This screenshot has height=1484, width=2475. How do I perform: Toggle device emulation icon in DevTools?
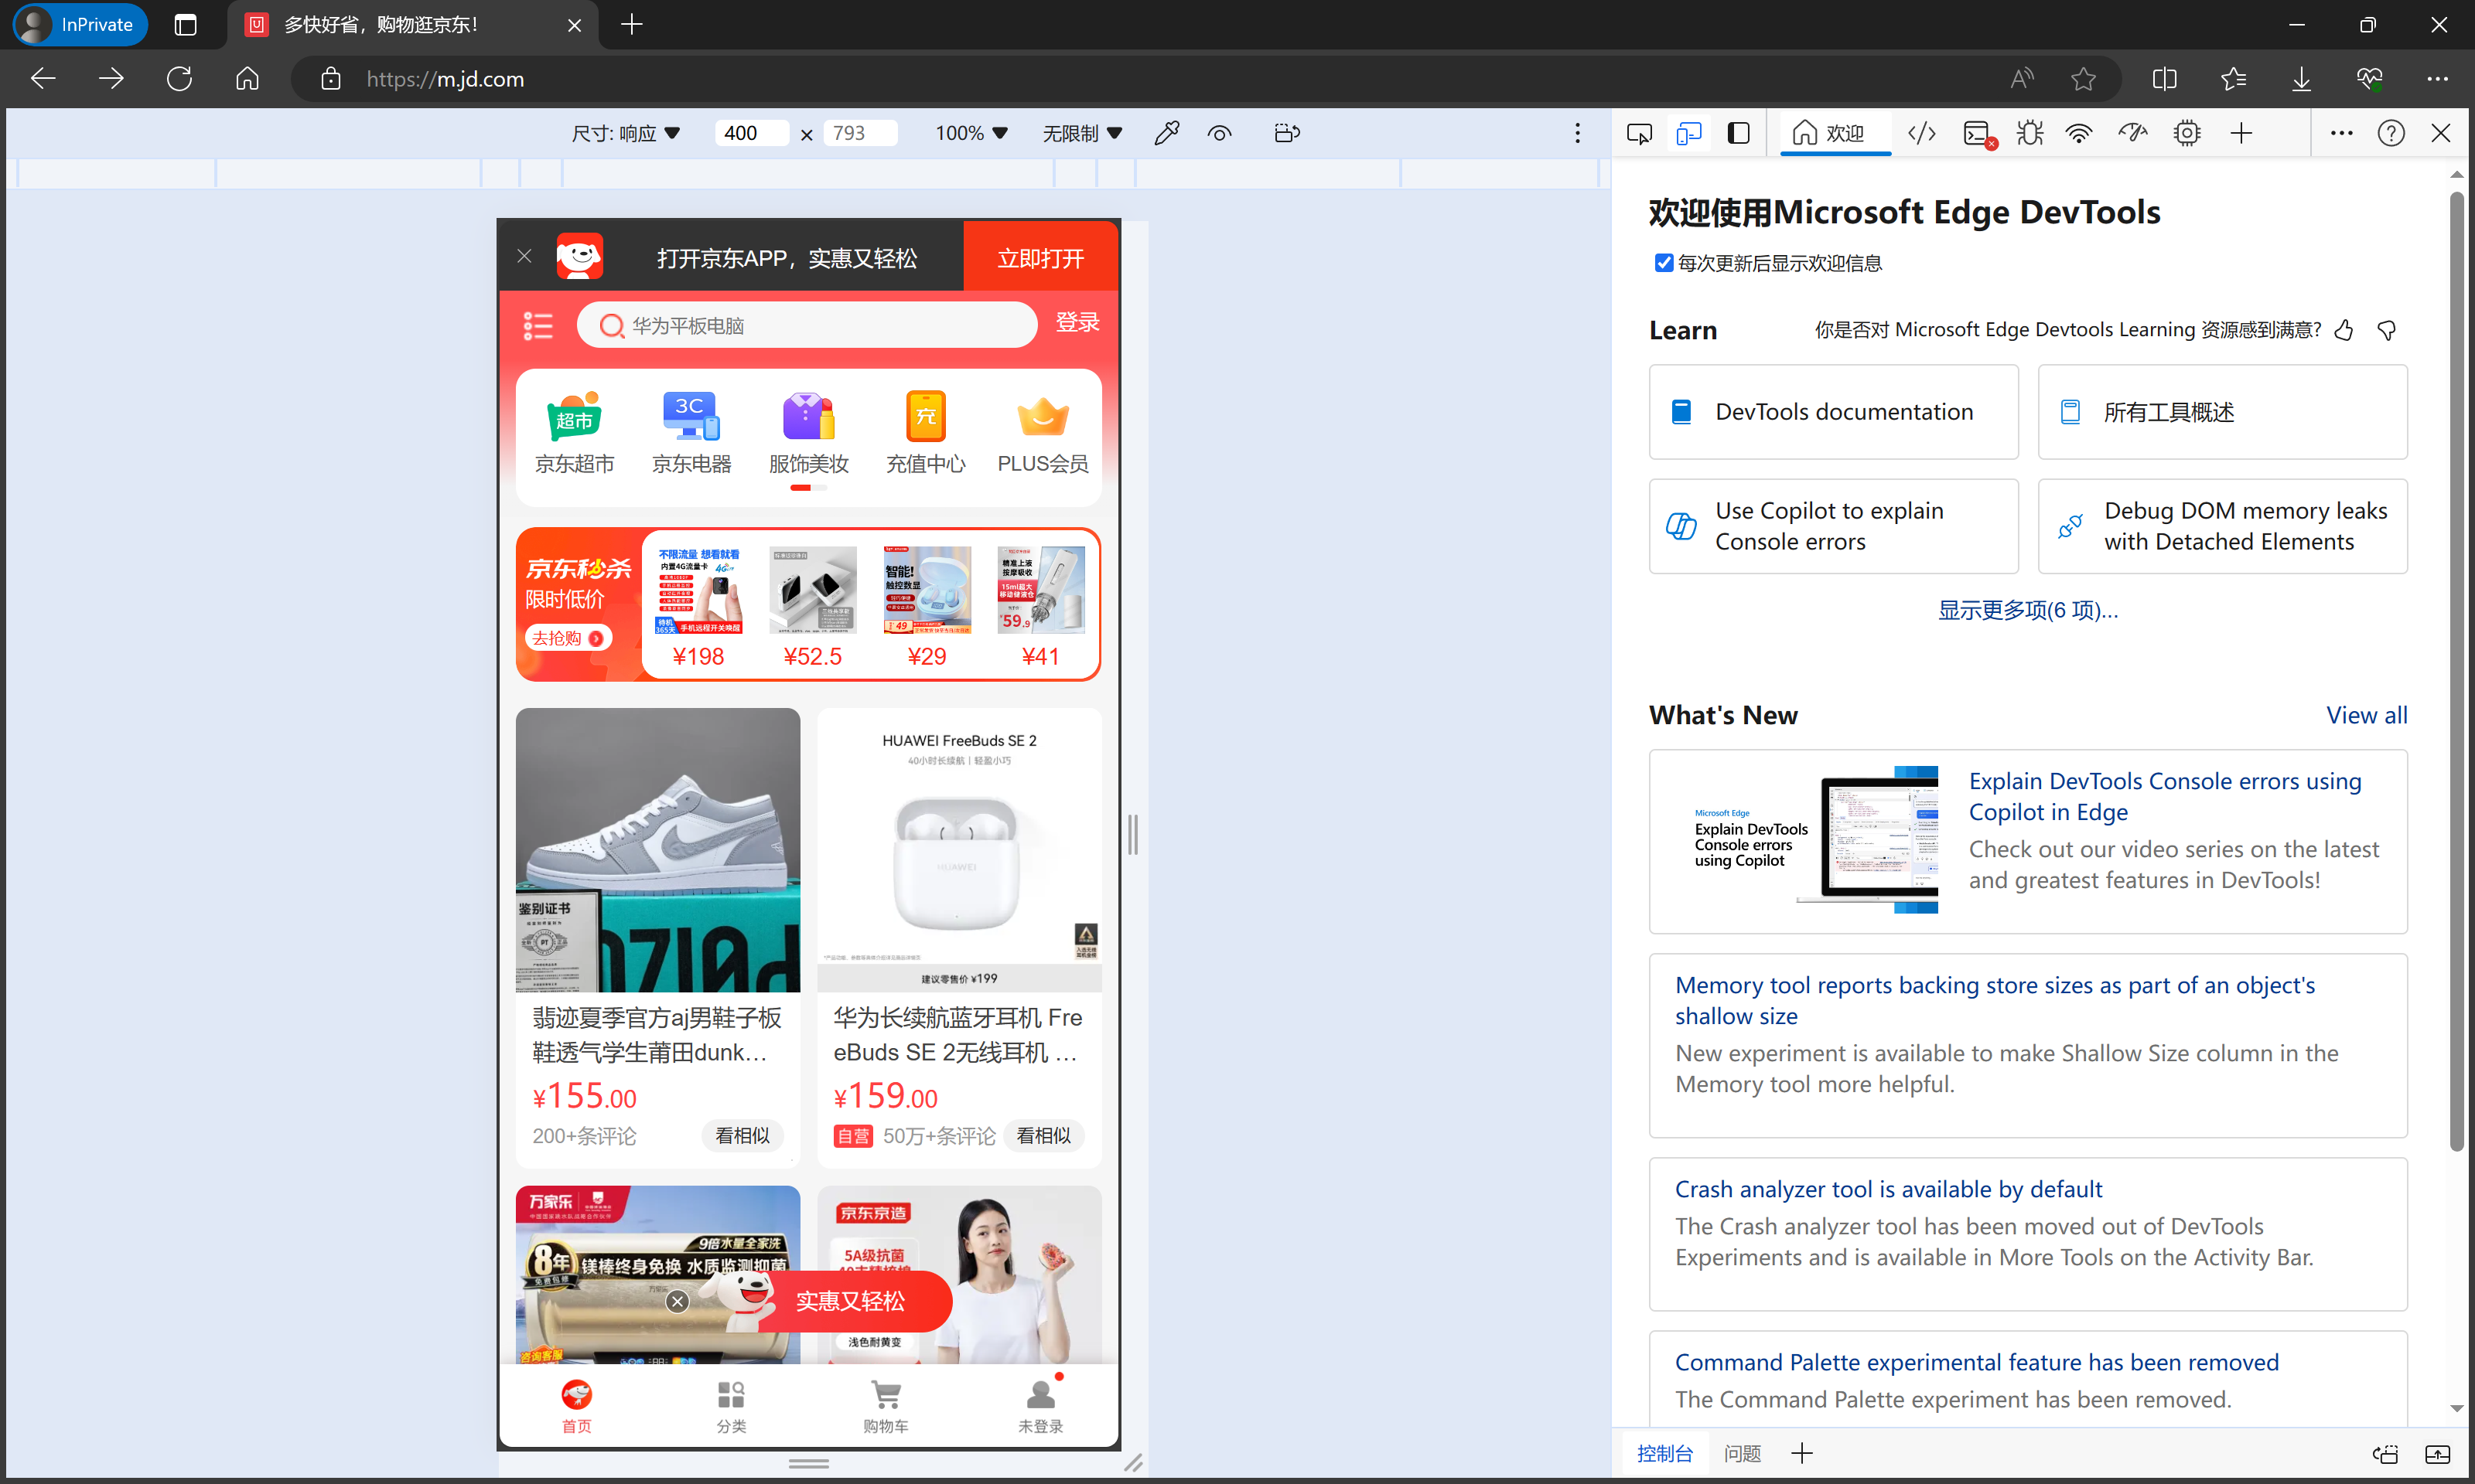1688,133
